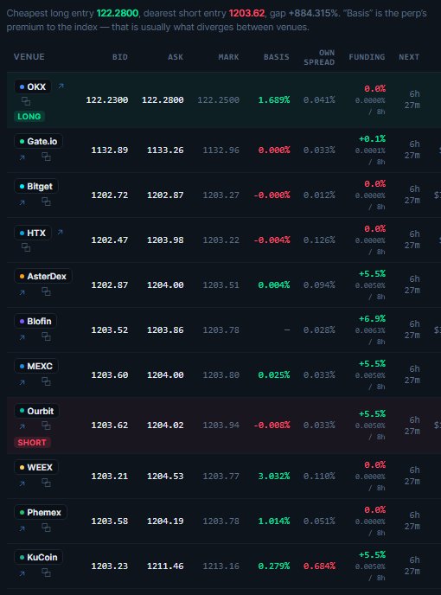Select the Bitget venue badge

36,186
